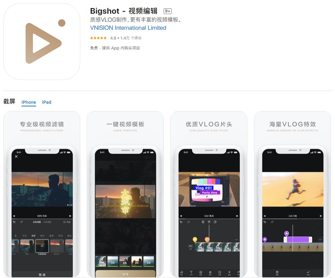Click the 1.1s / 2.0s playback time

[x=293, y=216]
